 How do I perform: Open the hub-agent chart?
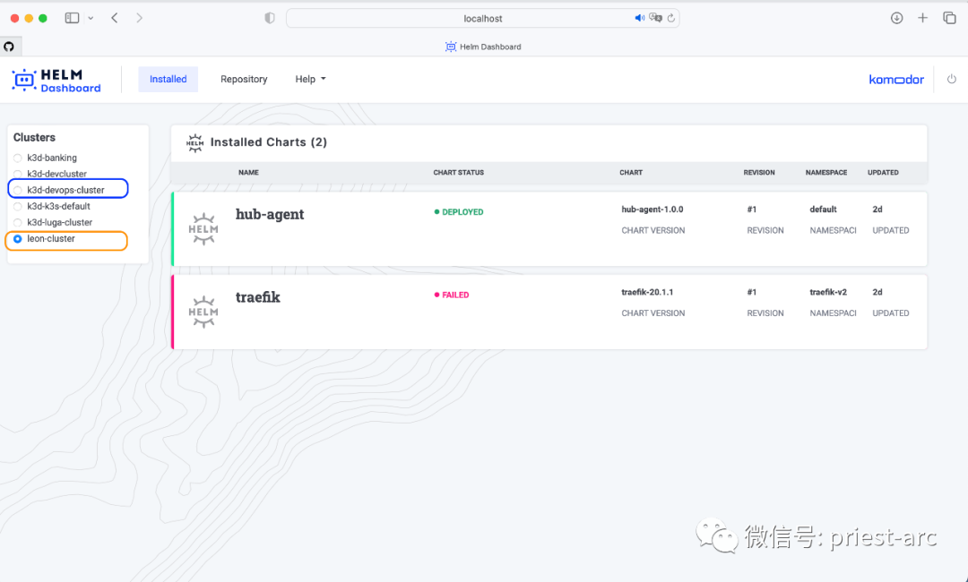tap(270, 214)
